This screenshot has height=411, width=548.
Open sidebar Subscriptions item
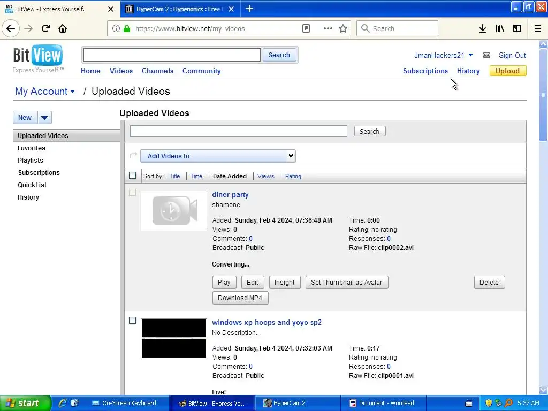pyautogui.click(x=39, y=173)
